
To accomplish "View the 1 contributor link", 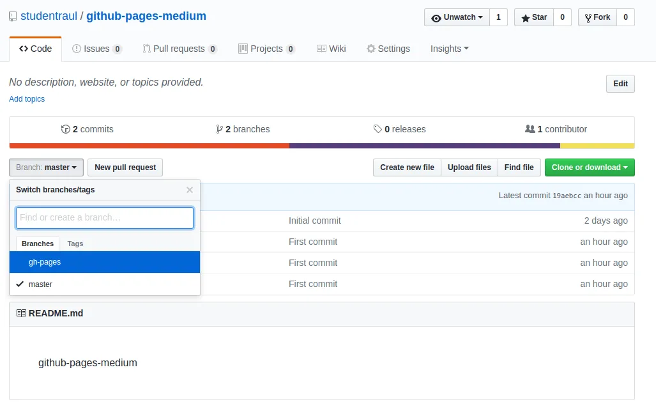I will (x=556, y=129).
